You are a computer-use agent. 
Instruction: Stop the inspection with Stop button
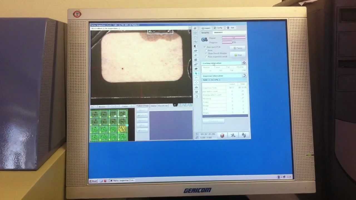click(x=238, y=55)
